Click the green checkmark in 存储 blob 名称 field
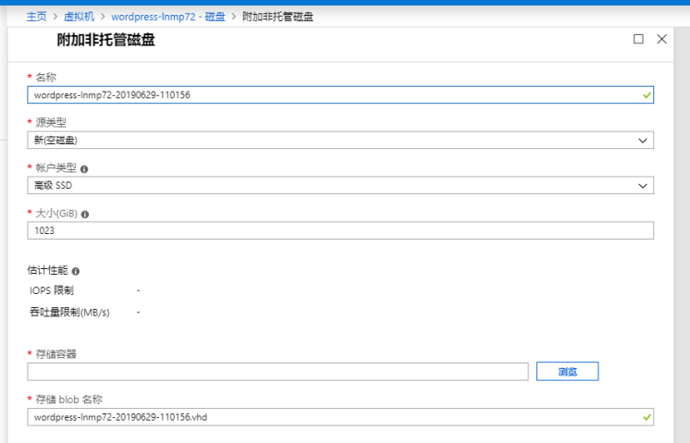690x443 pixels. (647, 417)
